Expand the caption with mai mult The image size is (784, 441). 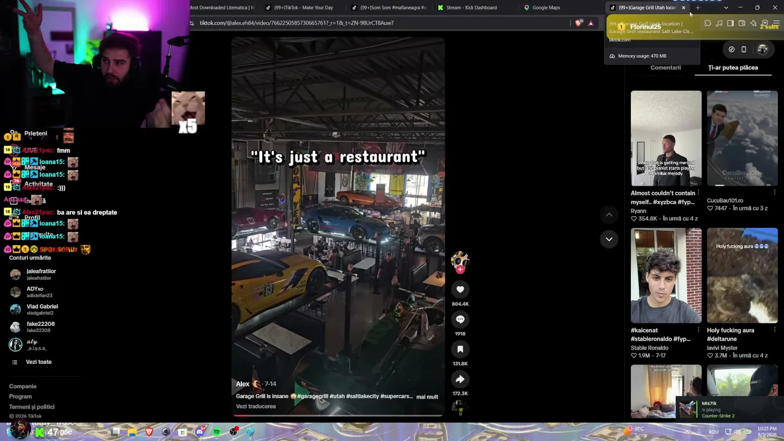click(427, 397)
